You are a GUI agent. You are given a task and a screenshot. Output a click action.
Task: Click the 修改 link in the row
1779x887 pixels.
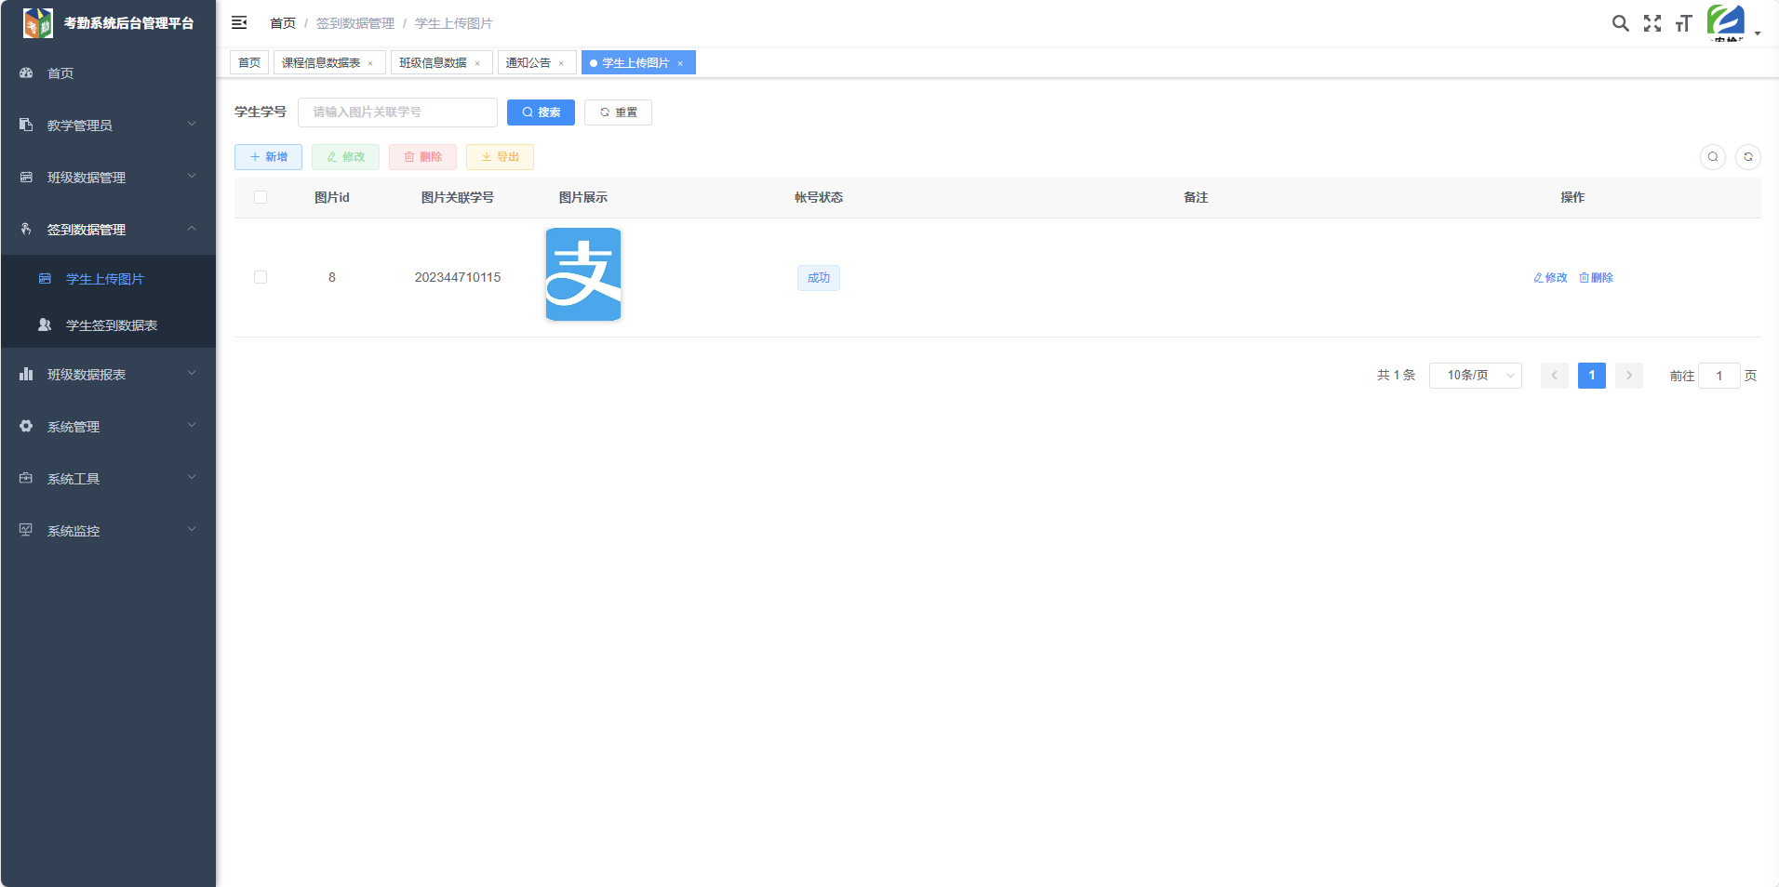pyautogui.click(x=1550, y=278)
